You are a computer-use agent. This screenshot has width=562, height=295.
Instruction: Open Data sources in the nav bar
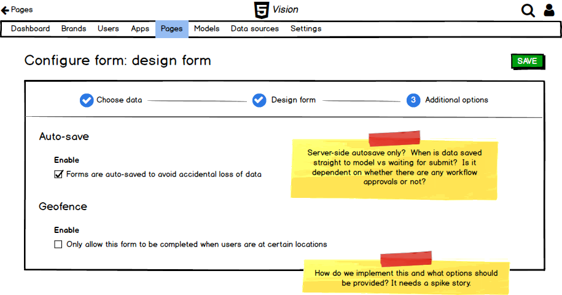pyautogui.click(x=254, y=29)
